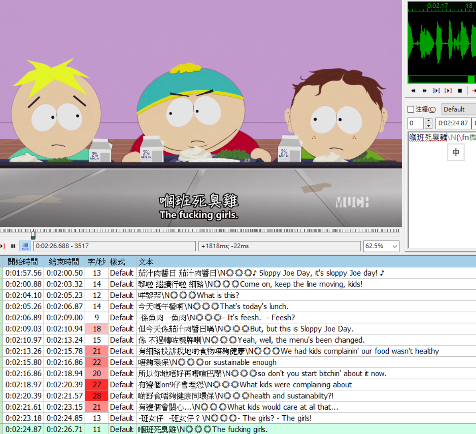Decrease the layer number with down stepper
476x434 pixels.
click(x=428, y=126)
